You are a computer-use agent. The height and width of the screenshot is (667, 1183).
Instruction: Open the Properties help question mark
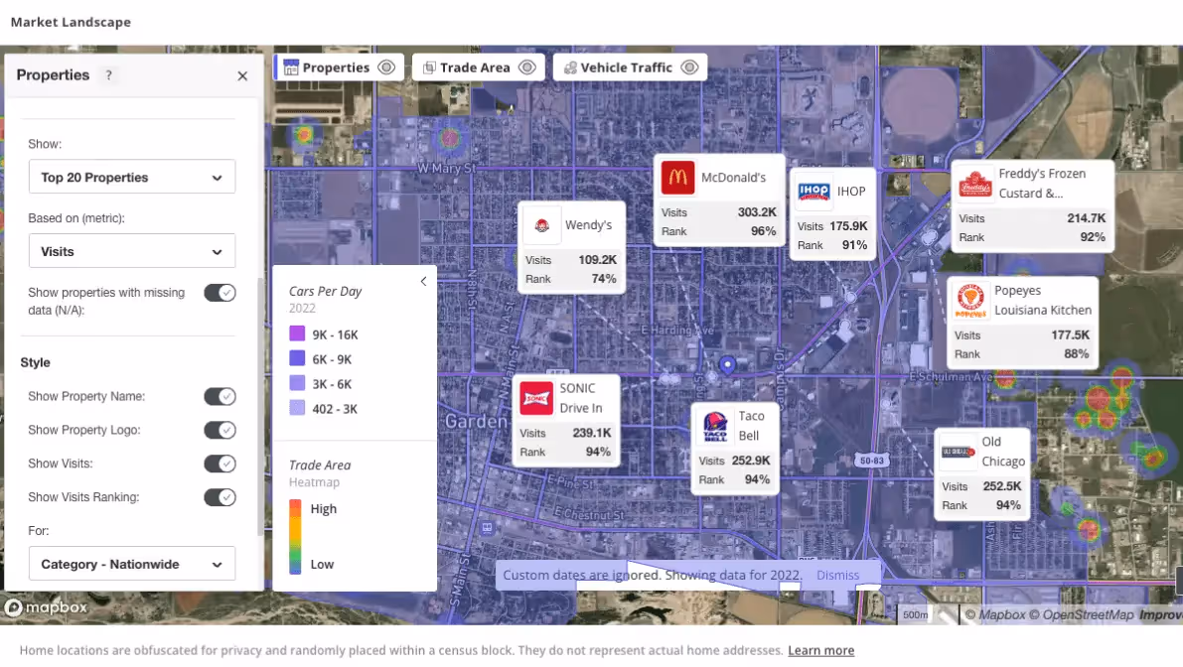(x=108, y=75)
